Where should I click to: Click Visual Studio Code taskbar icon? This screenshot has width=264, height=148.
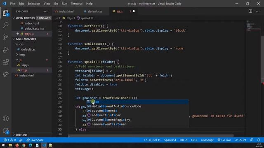(44, 145)
